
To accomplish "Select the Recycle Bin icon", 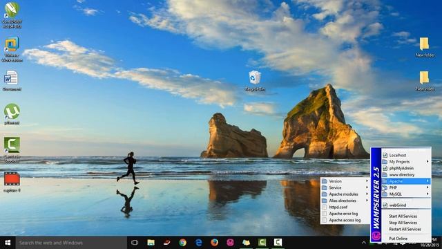I will click(255, 81).
